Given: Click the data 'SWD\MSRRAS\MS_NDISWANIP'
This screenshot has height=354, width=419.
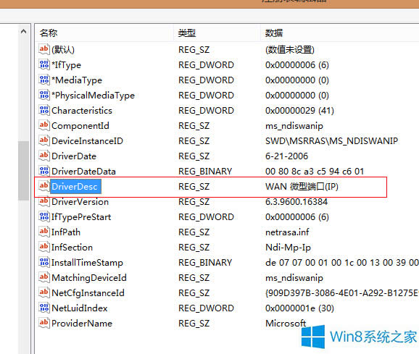Looking at the screenshot, I should click(x=331, y=141).
